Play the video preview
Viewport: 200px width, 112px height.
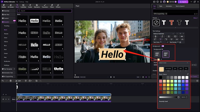point(111,77)
